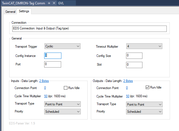Click the 'Transport Trigger' label
Viewport: 179px width, 131px height.
(x=26, y=47)
